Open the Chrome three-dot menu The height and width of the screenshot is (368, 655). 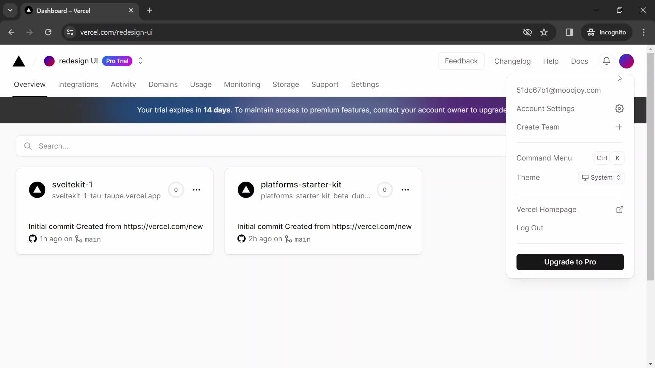pyautogui.click(x=644, y=32)
